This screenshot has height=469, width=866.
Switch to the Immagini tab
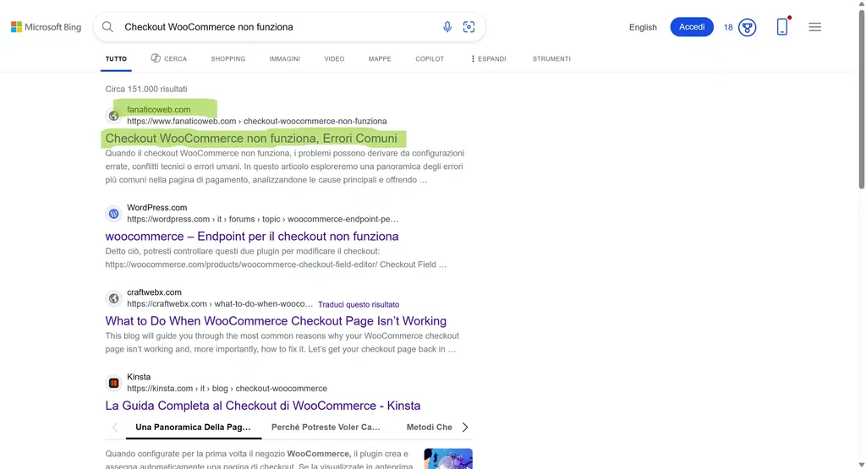click(284, 59)
